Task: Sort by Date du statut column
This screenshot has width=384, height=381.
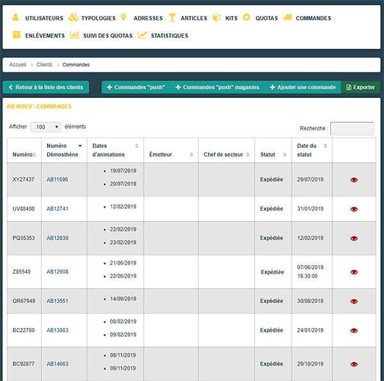Action: pyautogui.click(x=312, y=150)
